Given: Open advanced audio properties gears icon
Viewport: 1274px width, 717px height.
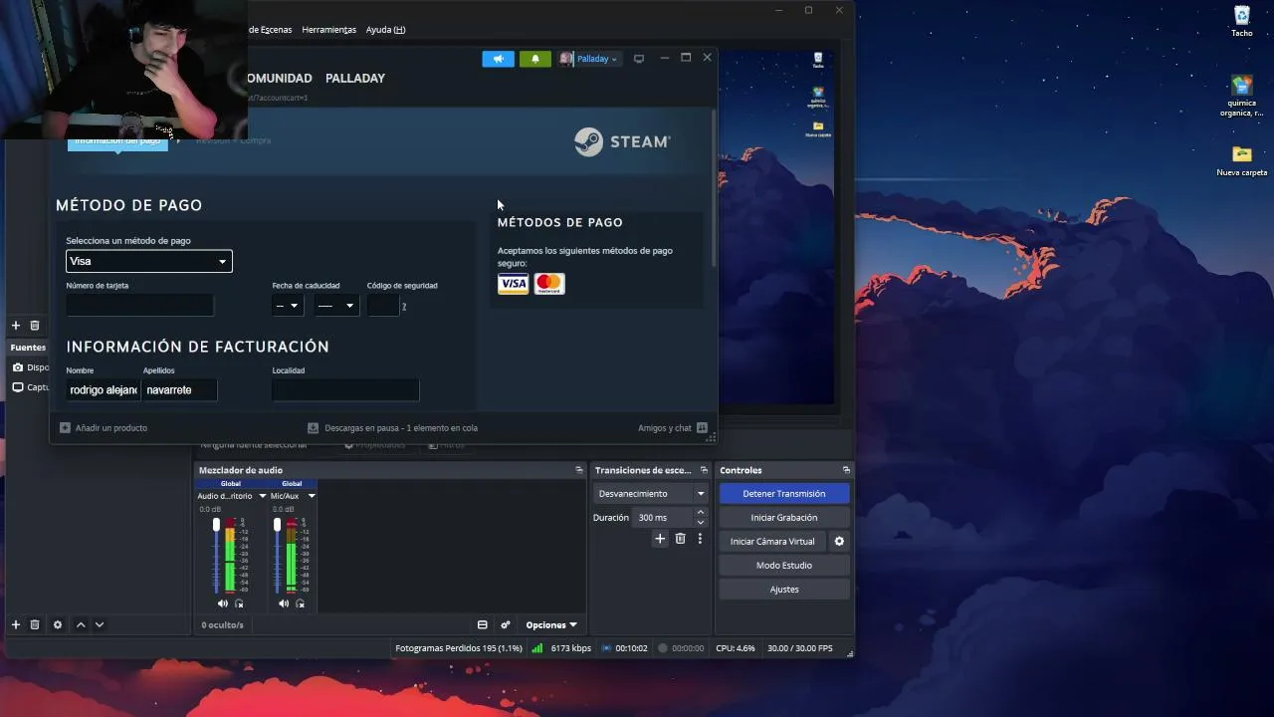Looking at the screenshot, I should [506, 625].
